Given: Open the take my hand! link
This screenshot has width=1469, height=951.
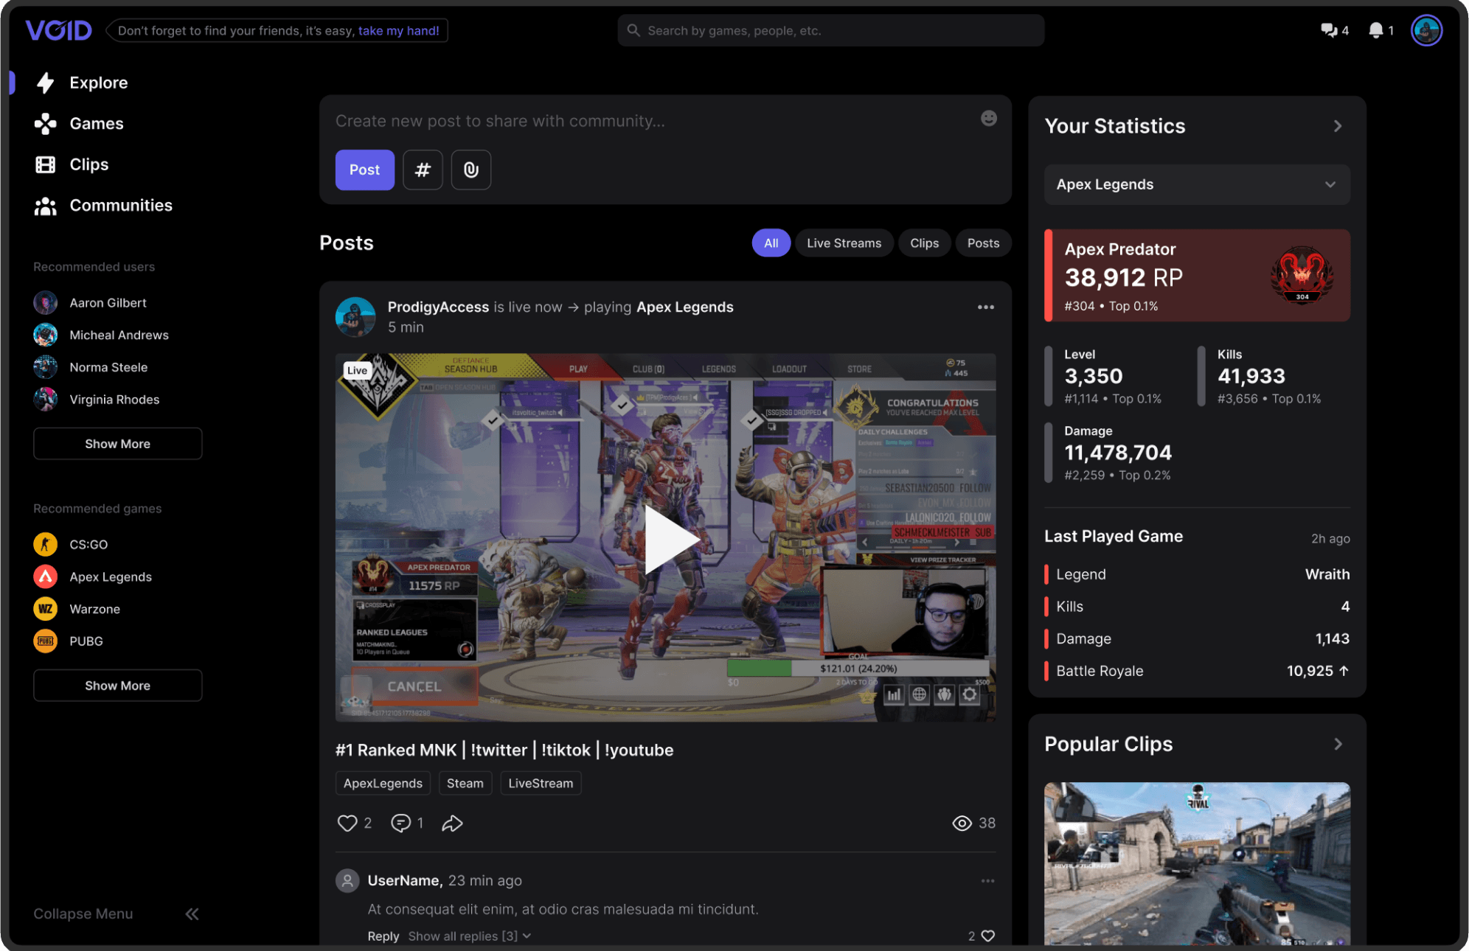Looking at the screenshot, I should click(399, 30).
